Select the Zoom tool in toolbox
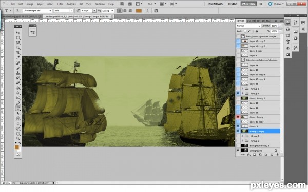 pos(18,138)
